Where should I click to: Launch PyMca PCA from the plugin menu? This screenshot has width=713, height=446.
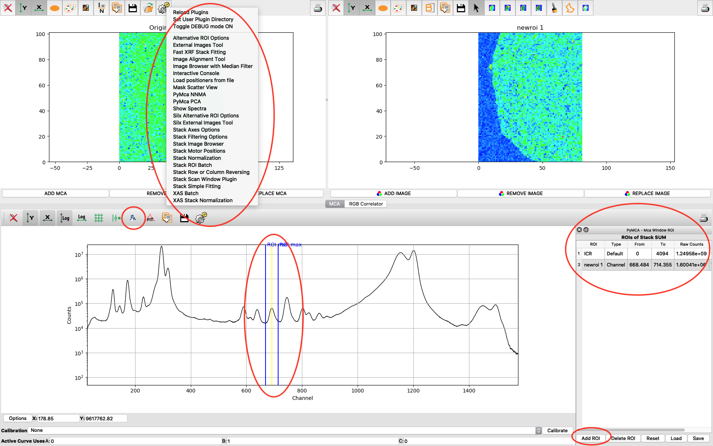pos(187,101)
